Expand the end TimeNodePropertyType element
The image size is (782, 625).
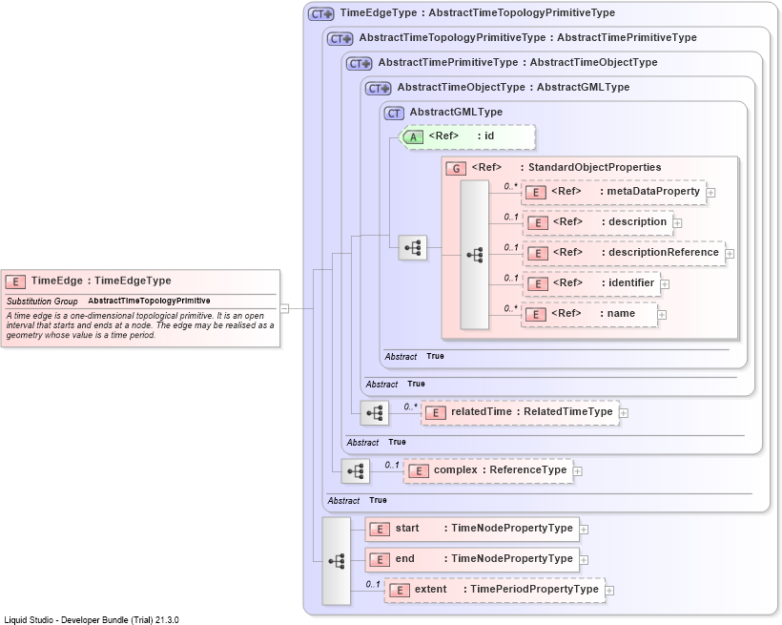(x=584, y=560)
